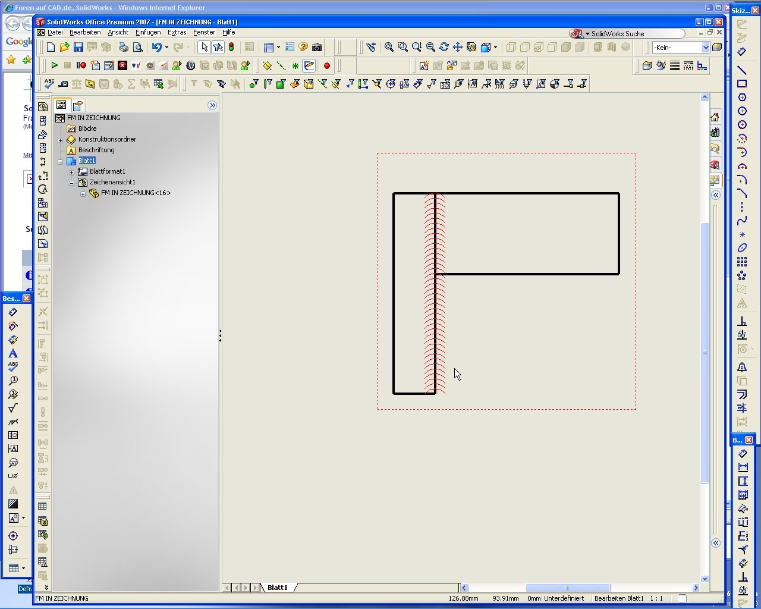Click the spell check ABC icon
This screenshot has height=609, width=761.
click(x=49, y=84)
